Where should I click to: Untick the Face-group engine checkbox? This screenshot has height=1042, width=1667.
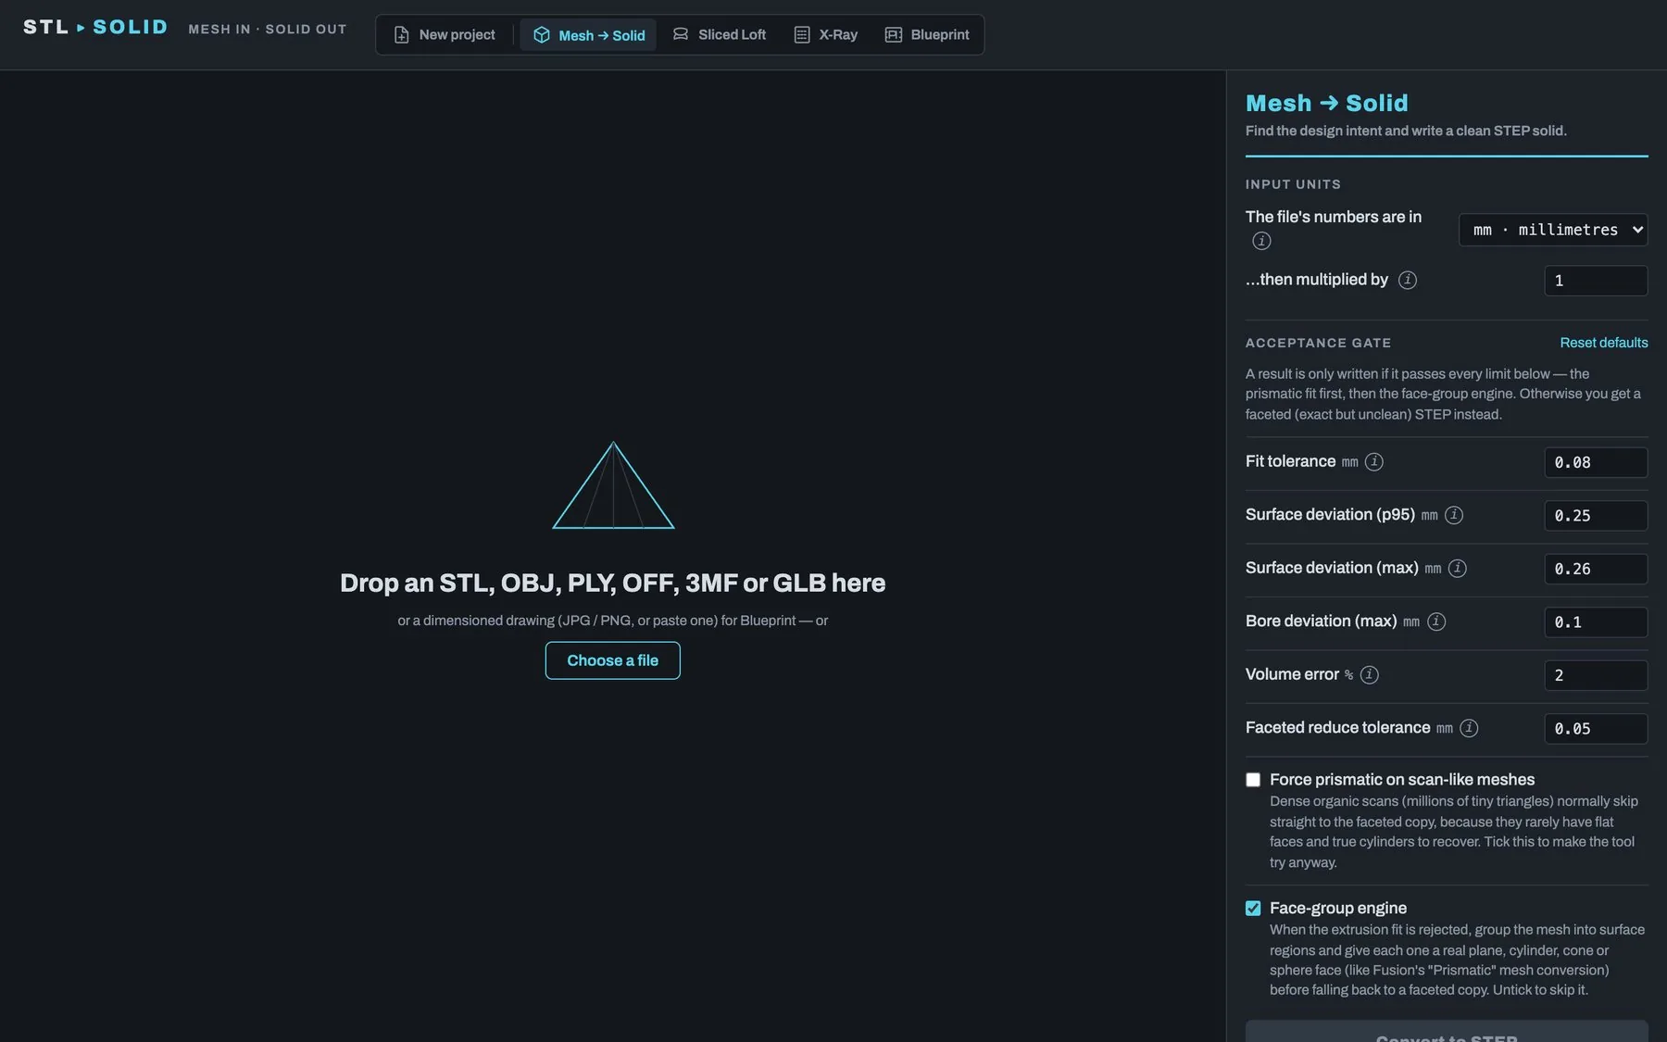coord(1253,909)
